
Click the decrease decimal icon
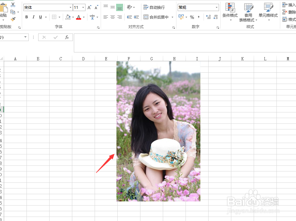tap(215, 17)
